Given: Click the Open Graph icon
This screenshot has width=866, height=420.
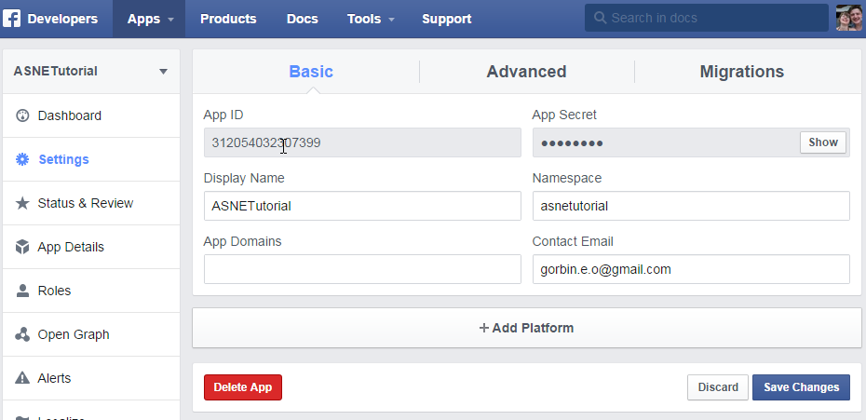Looking at the screenshot, I should pos(23,334).
